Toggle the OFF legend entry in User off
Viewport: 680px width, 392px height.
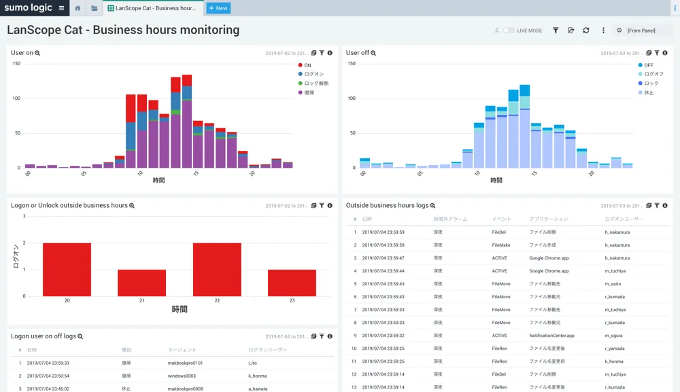tap(646, 65)
